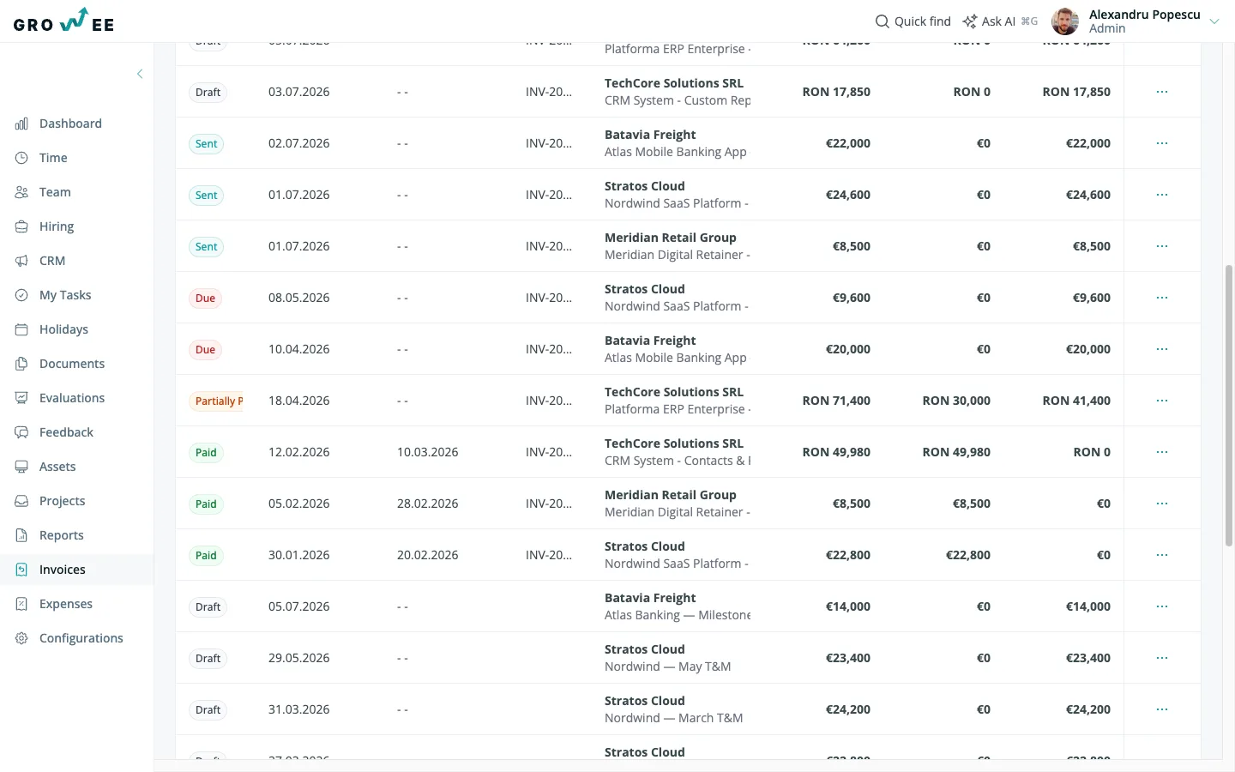This screenshot has height=772, width=1235.
Task: Open actions menu for RON 17,850 draft invoice
Action: [x=1162, y=92]
